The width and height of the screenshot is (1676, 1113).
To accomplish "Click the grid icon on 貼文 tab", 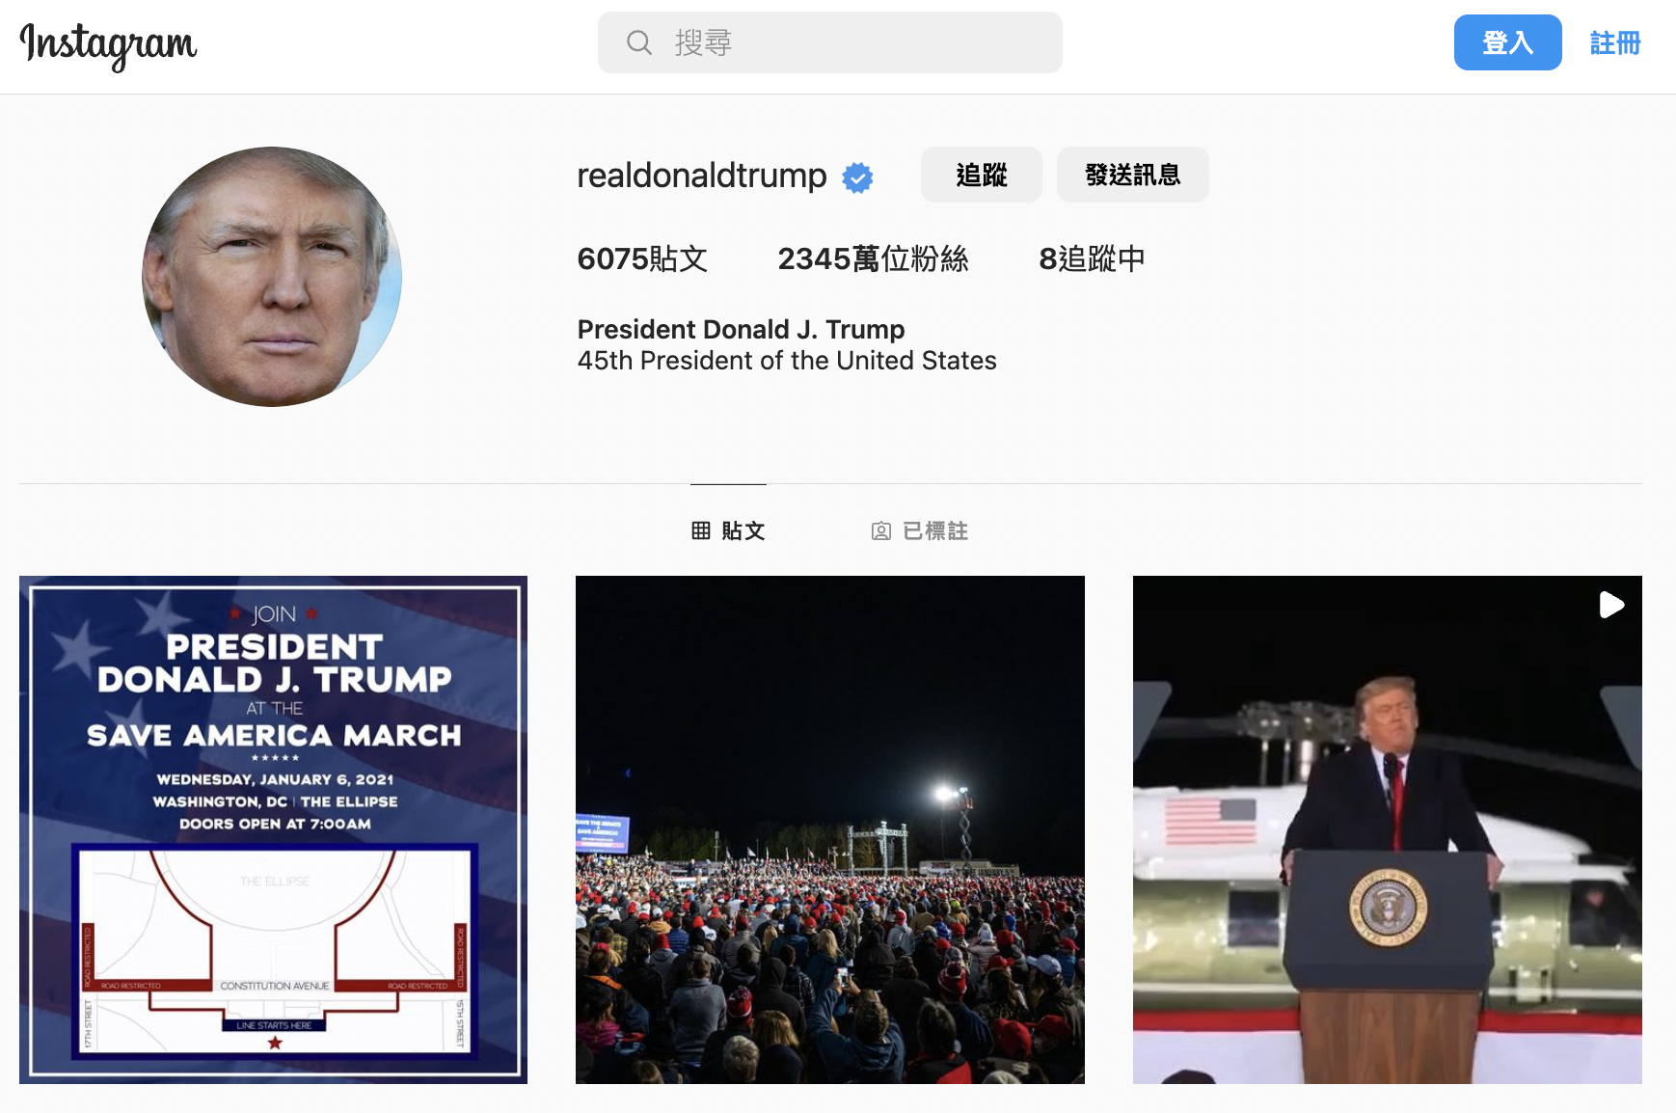I will tap(701, 530).
